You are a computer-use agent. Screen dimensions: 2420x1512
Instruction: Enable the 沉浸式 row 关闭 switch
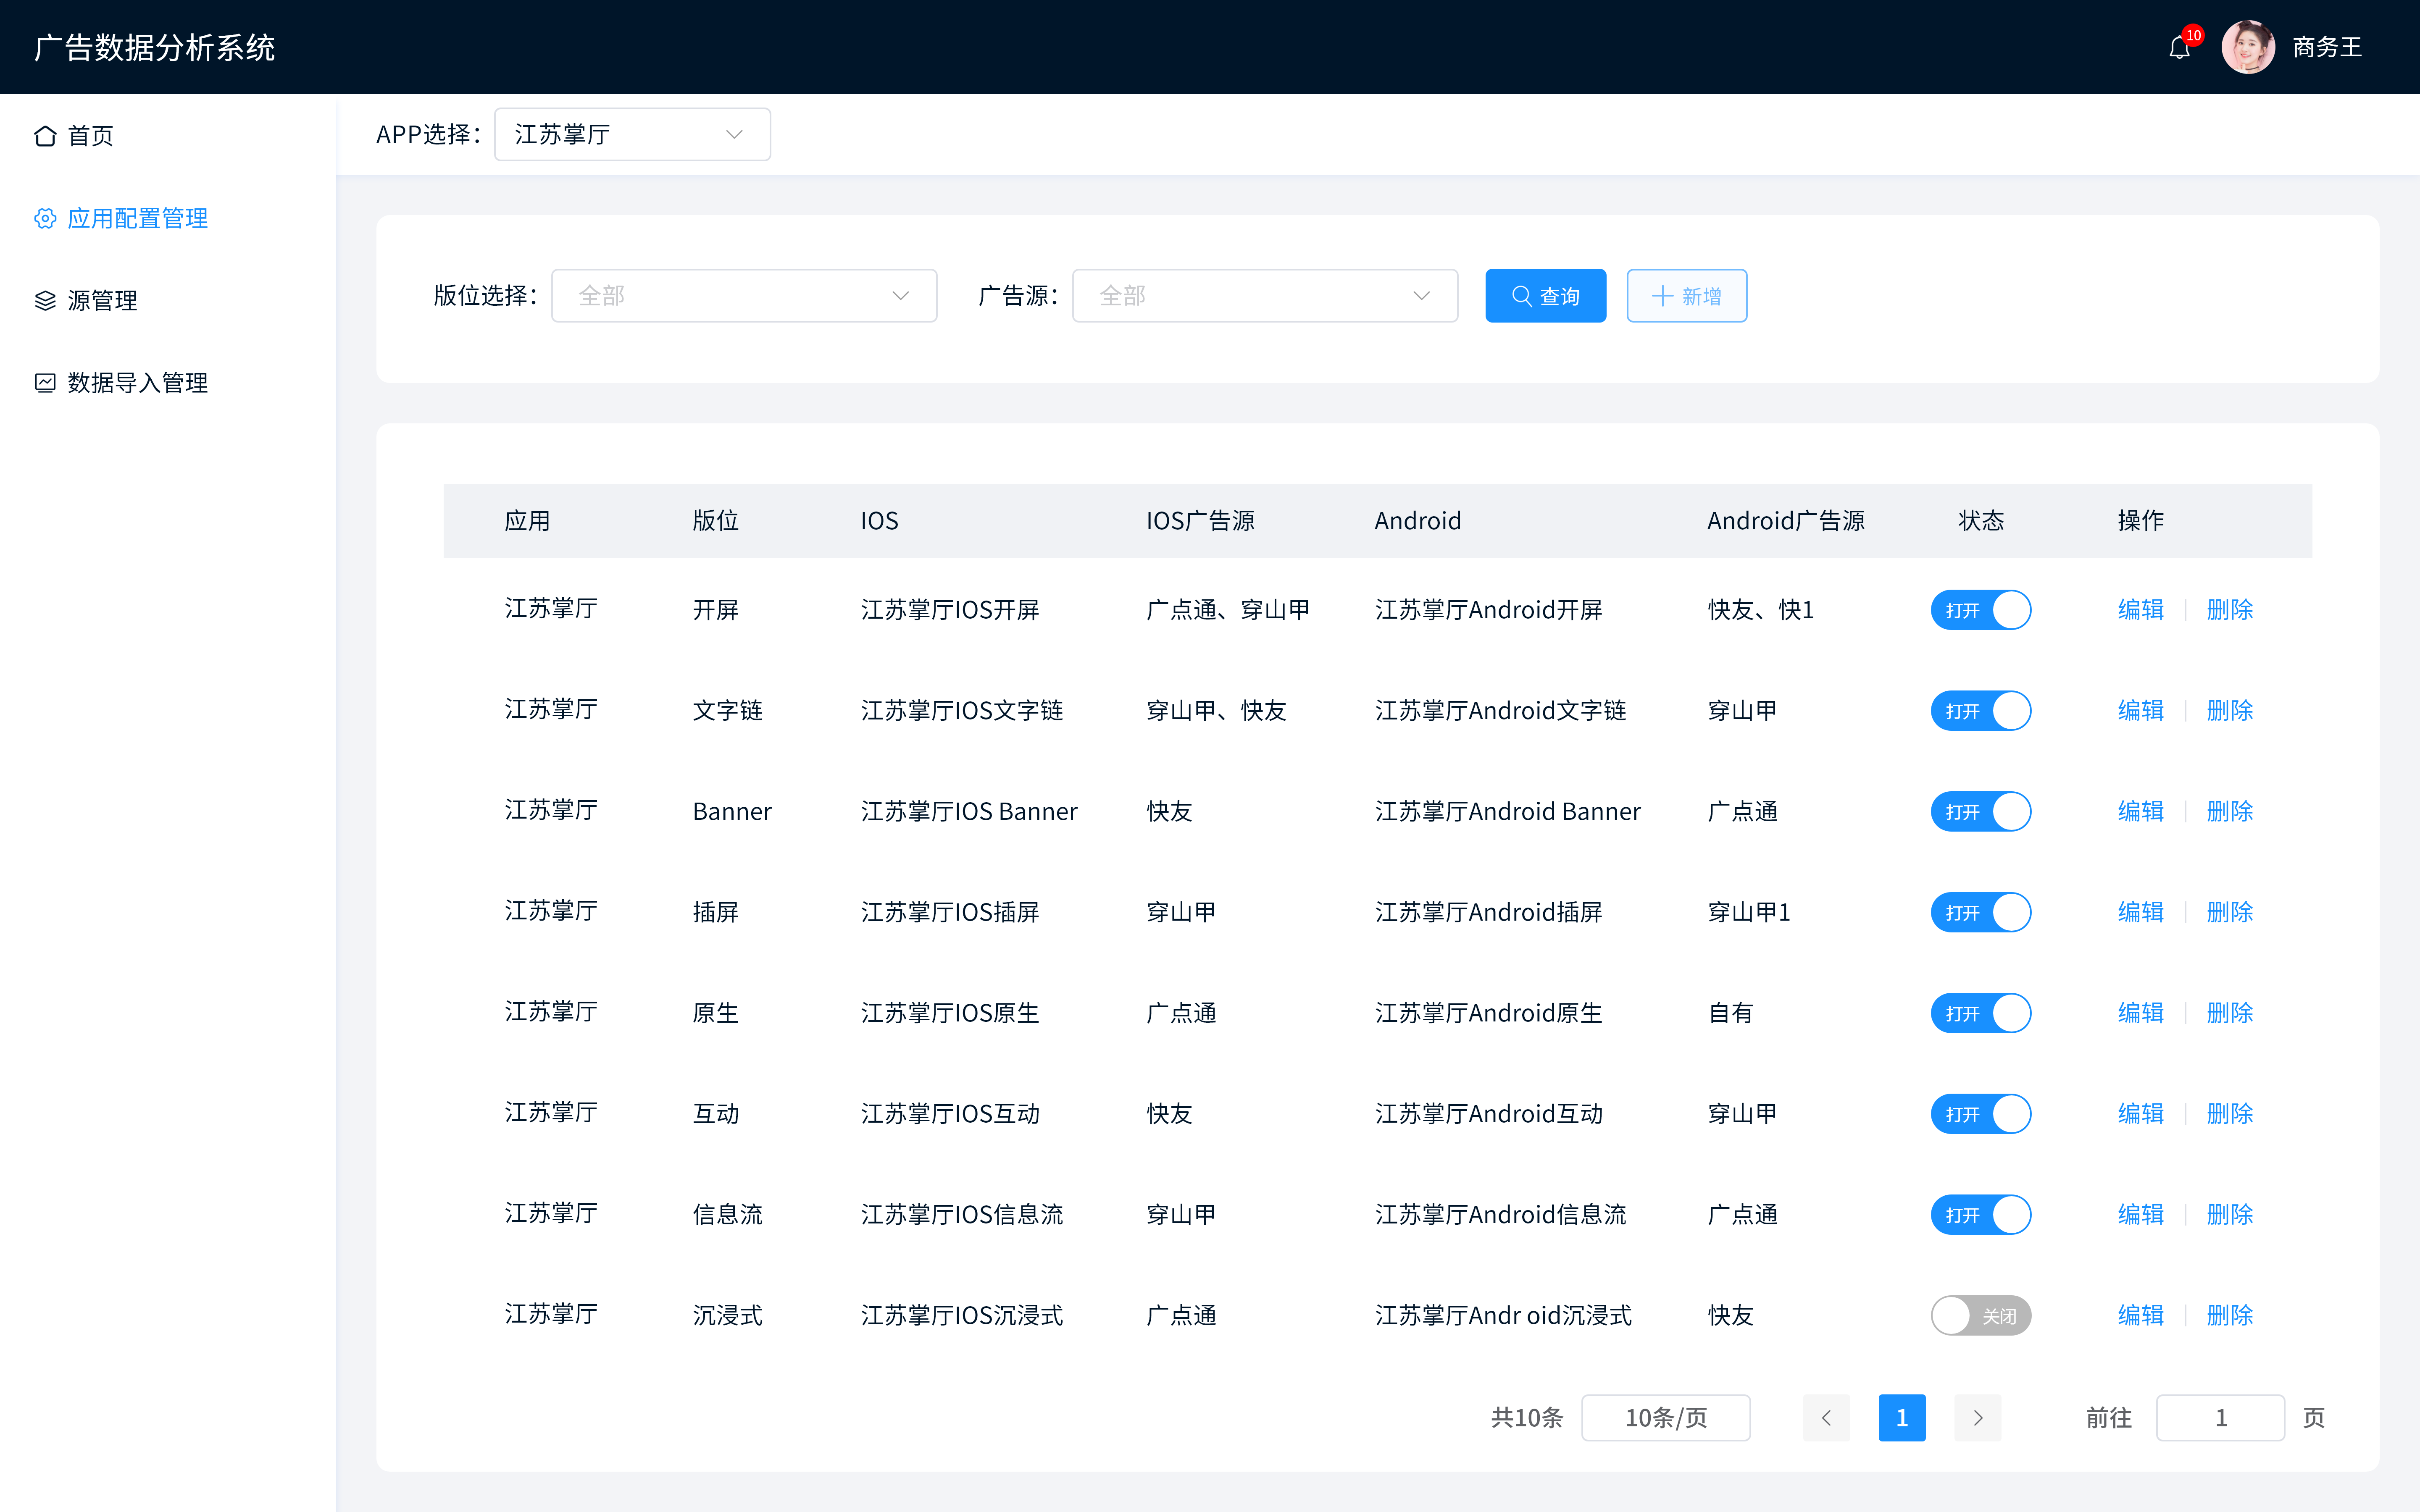tap(1981, 1315)
